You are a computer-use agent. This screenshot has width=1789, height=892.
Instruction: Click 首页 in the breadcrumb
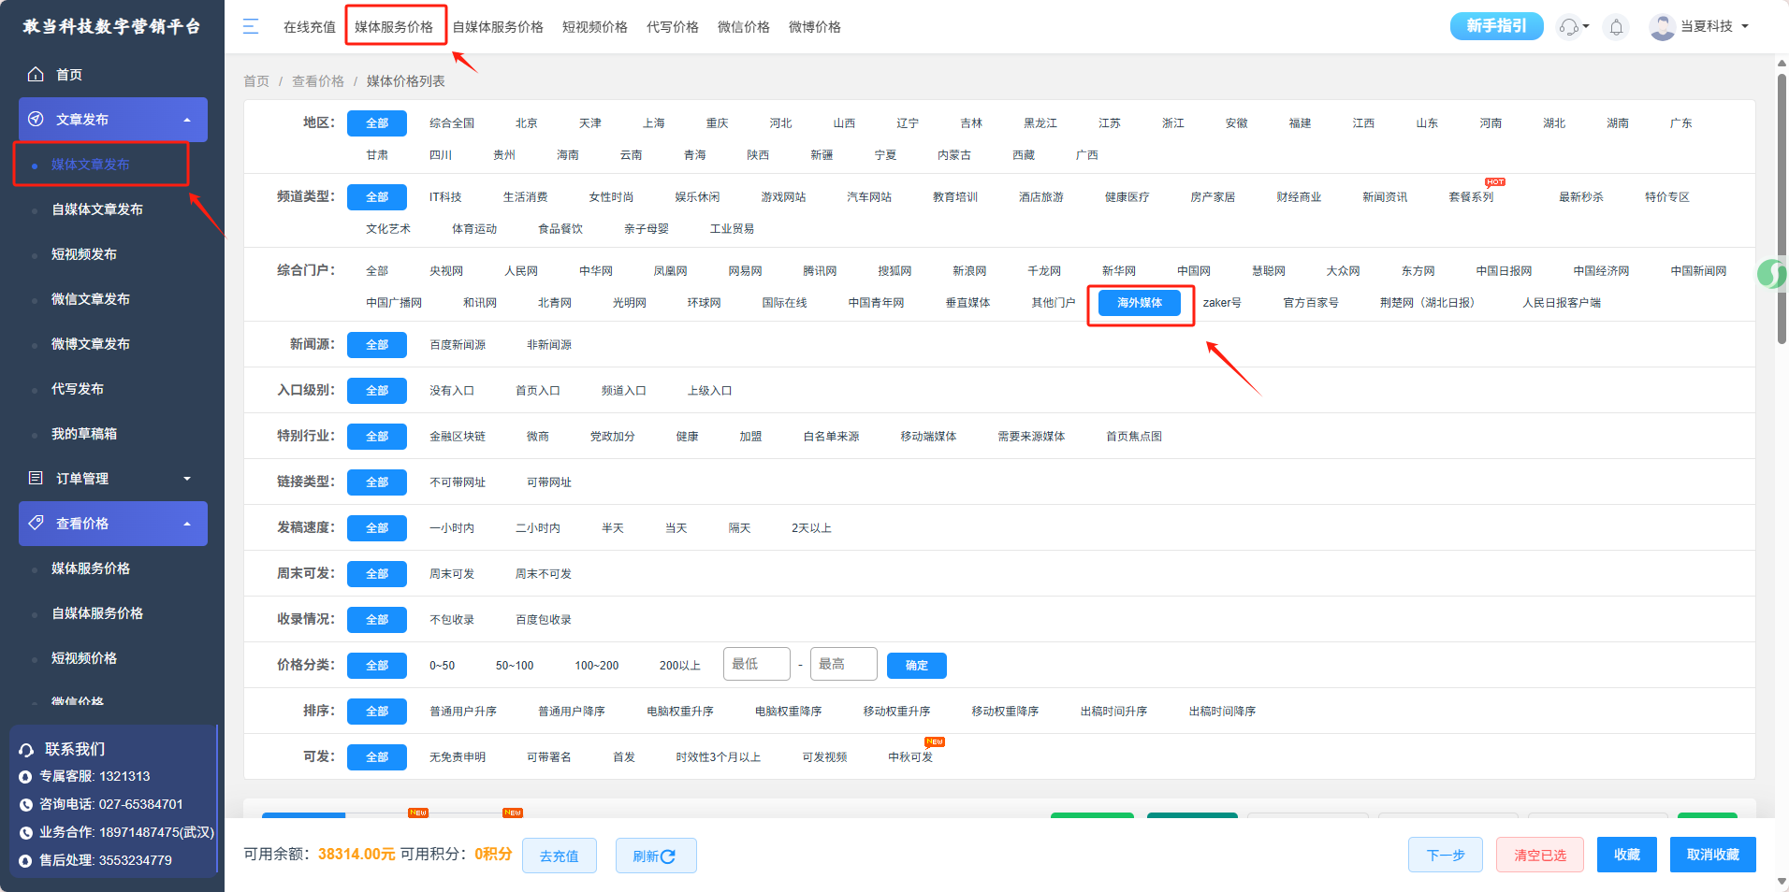click(256, 81)
